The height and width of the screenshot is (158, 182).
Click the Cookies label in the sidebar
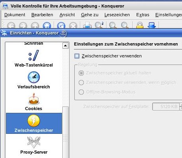pos(33,109)
